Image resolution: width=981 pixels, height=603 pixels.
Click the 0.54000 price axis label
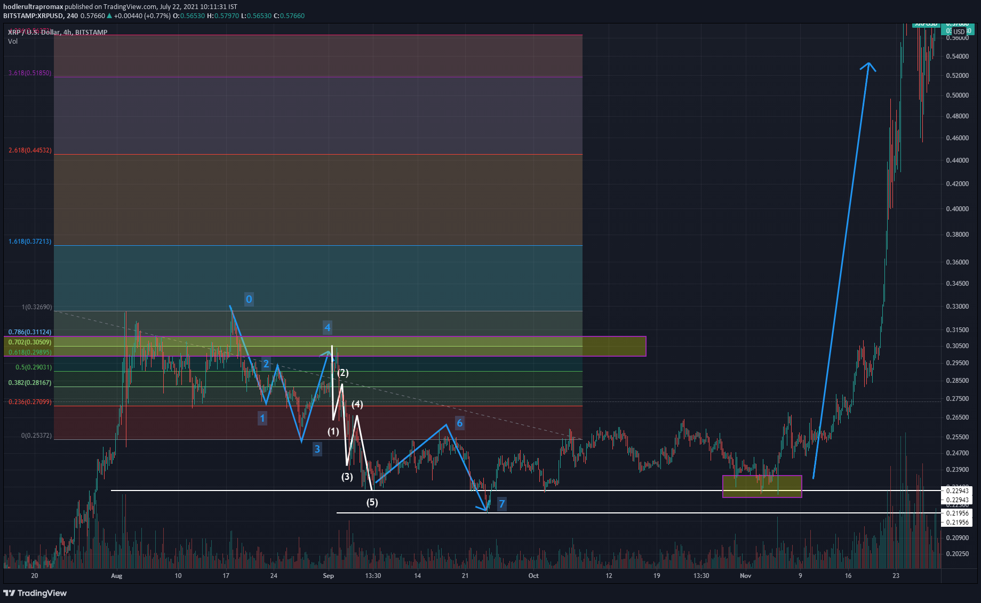(957, 57)
